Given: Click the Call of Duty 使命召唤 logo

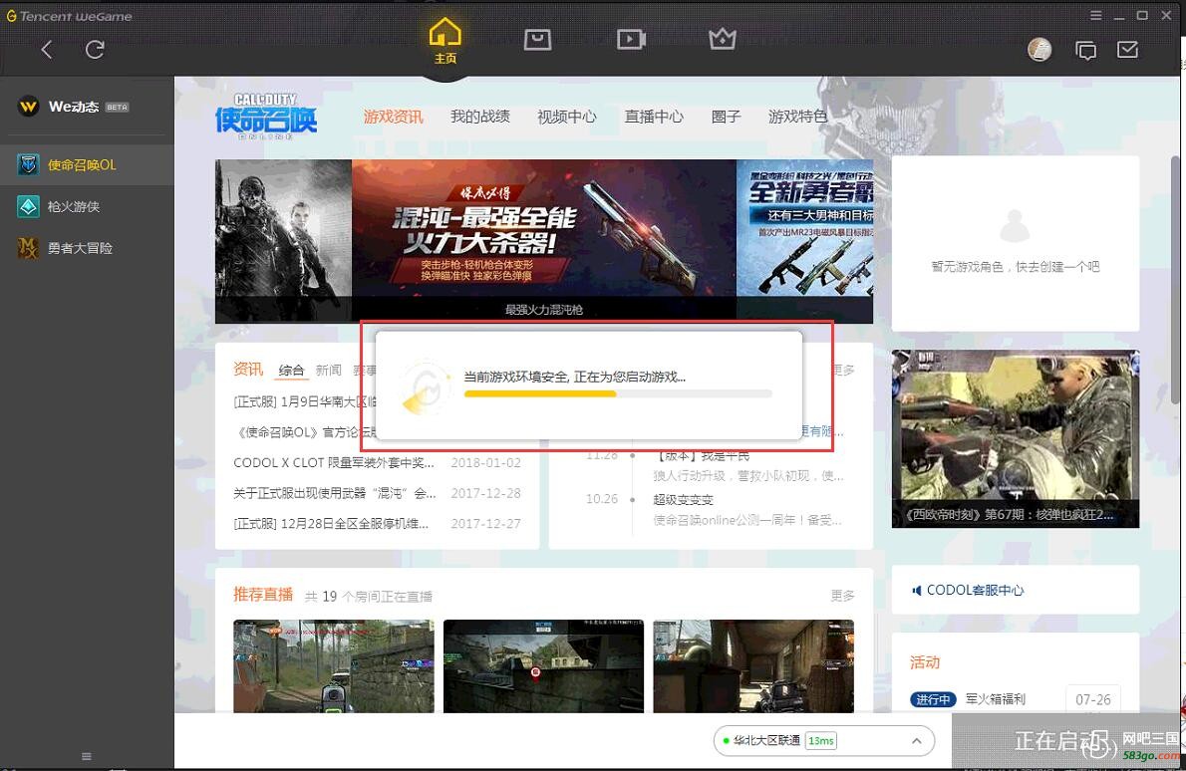Looking at the screenshot, I should click(266, 117).
